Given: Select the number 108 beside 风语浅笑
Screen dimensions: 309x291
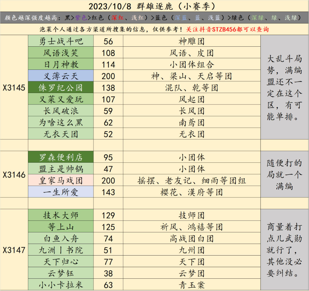Looking at the screenshot, I should click(108, 53).
